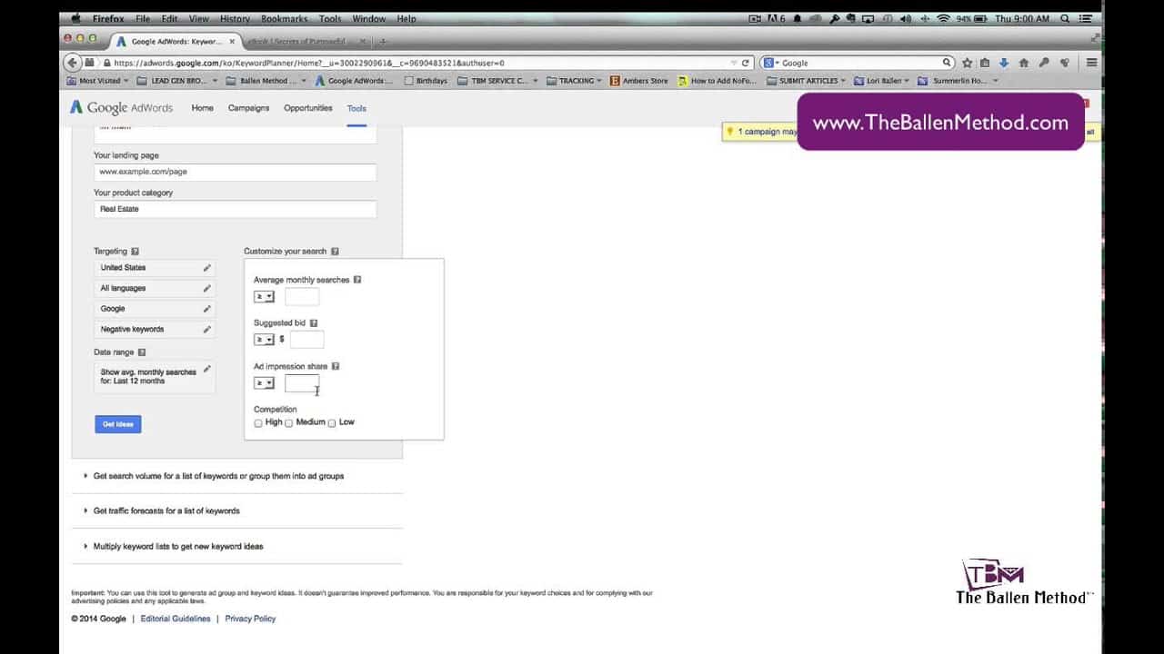Open Most Visited bookmarks dropdown
This screenshot has width=1164, height=654.
99,81
